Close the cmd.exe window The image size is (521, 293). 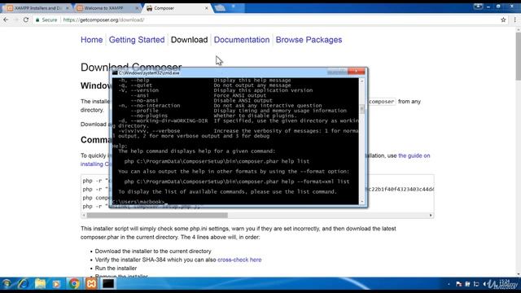[x=357, y=72]
